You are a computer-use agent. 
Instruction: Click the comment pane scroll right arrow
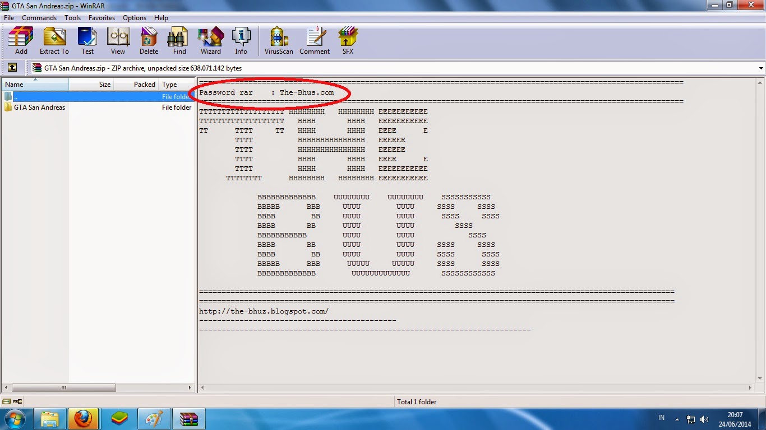click(x=751, y=387)
